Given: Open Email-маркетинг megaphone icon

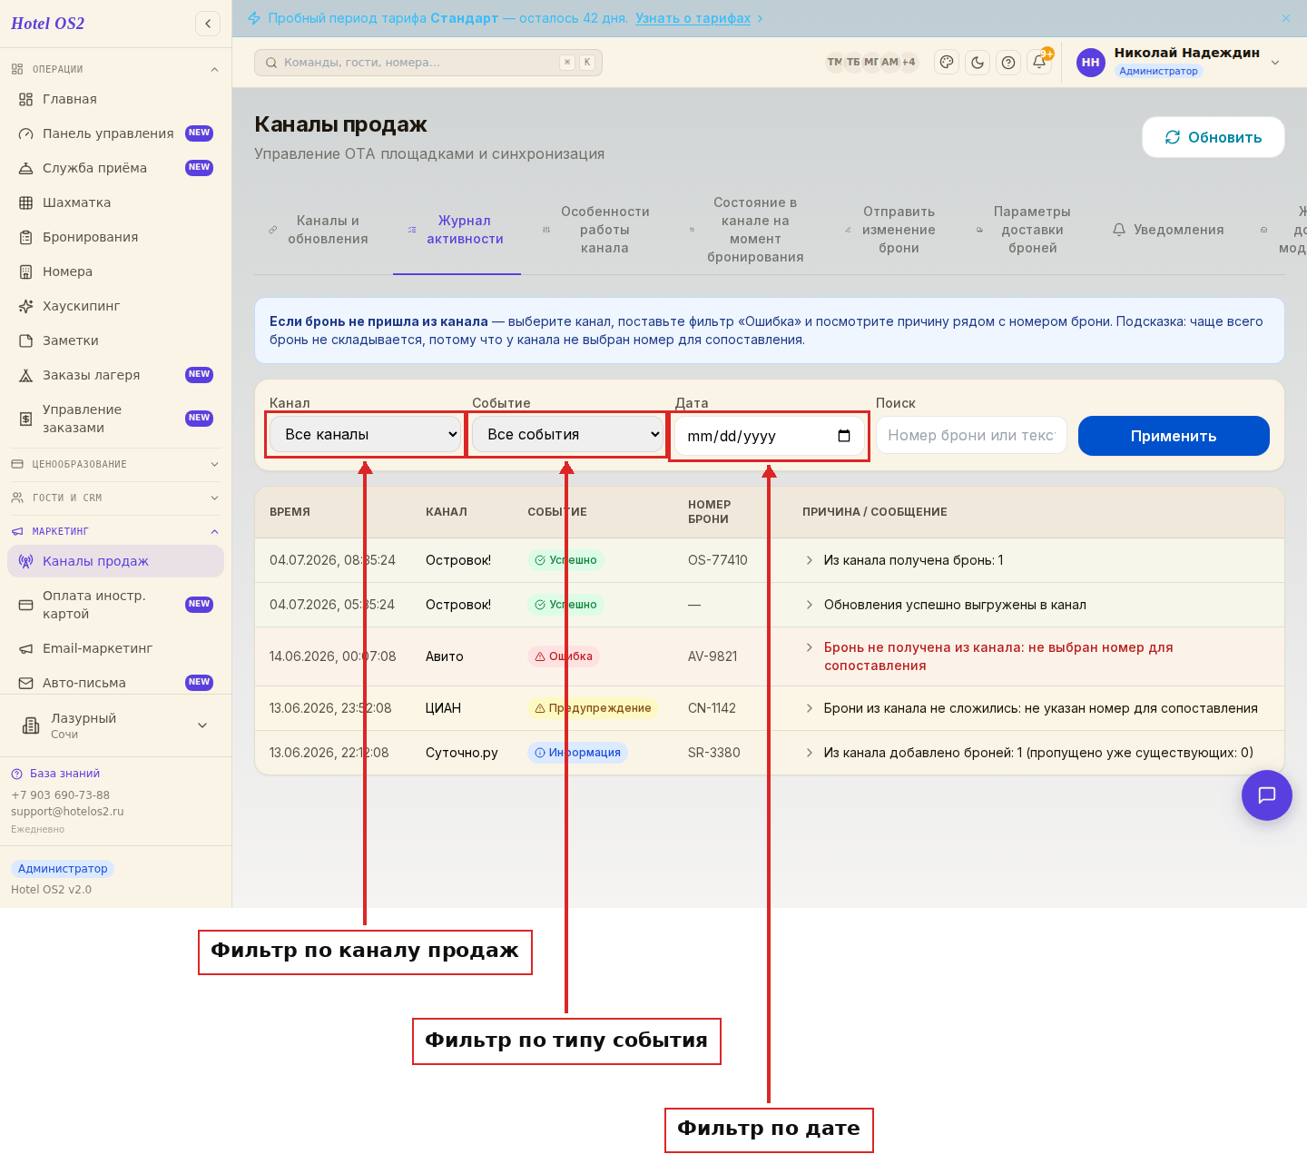Looking at the screenshot, I should point(26,648).
